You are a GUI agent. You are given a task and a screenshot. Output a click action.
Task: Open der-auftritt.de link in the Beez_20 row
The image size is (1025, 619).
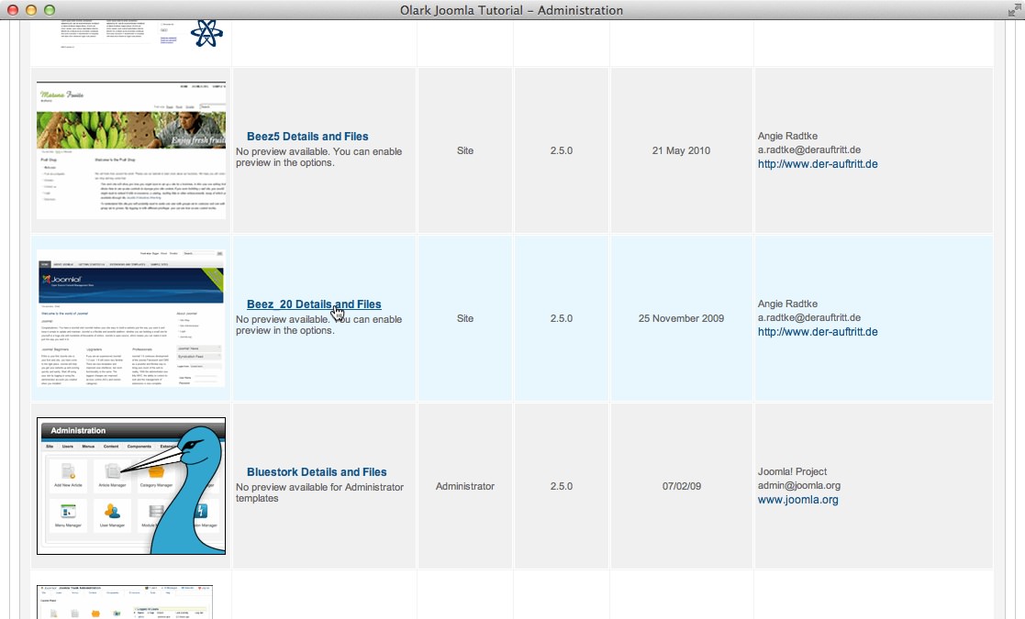(817, 331)
